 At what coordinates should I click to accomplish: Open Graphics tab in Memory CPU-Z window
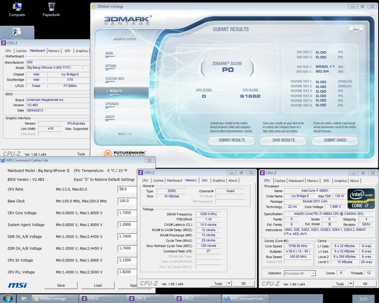pos(219,180)
